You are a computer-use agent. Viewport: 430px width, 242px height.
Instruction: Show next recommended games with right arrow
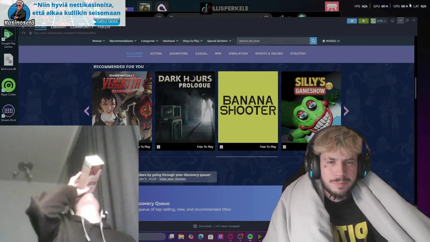[346, 111]
